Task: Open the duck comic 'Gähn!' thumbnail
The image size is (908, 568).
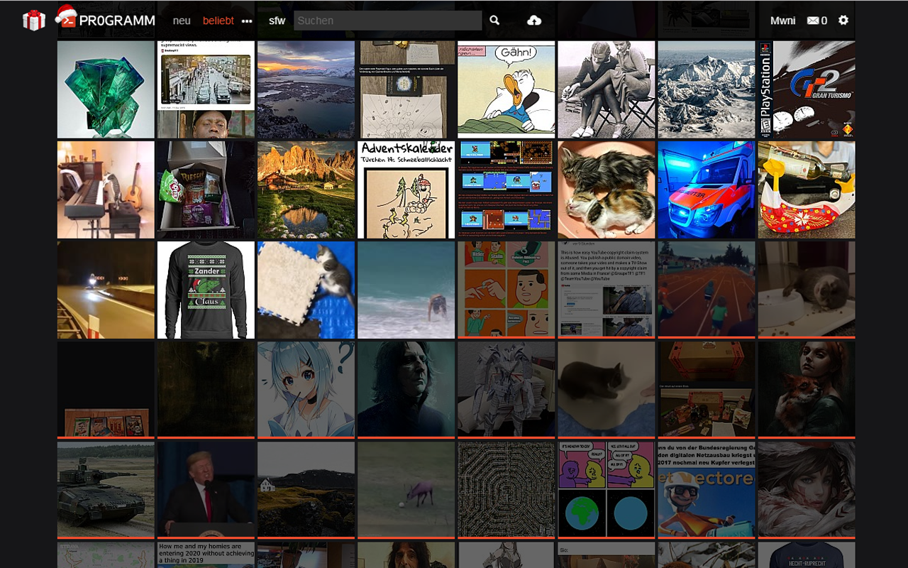Action: coord(506,89)
